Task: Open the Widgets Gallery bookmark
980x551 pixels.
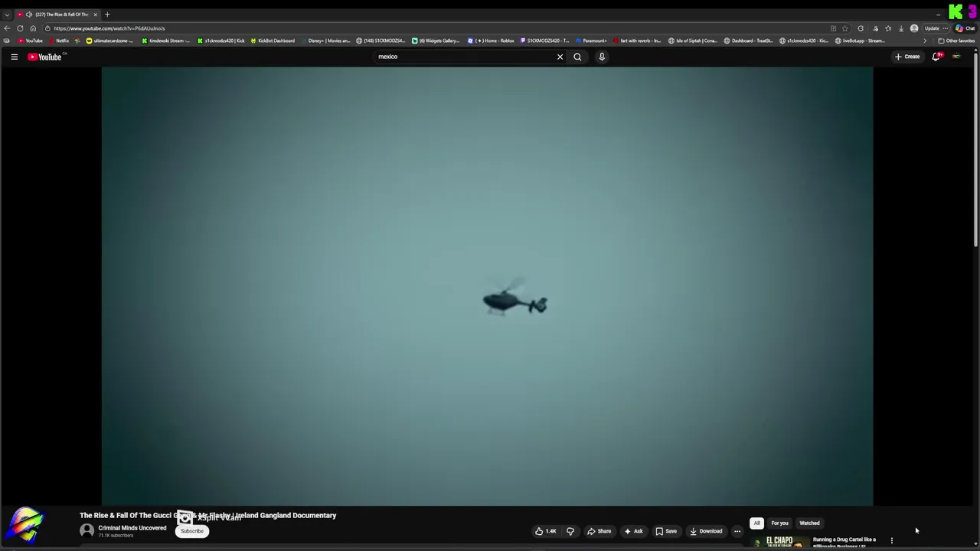Action: click(x=436, y=41)
